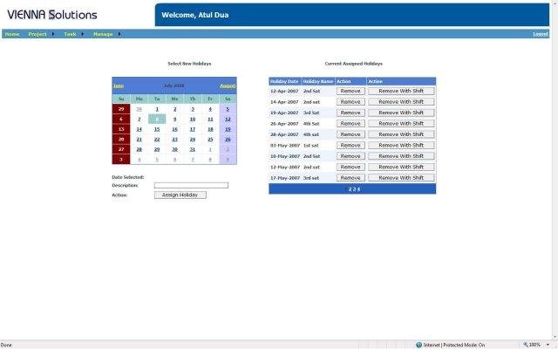This screenshot has width=558, height=349.
Task: Go to previous month June in calendar
Action: (119, 86)
